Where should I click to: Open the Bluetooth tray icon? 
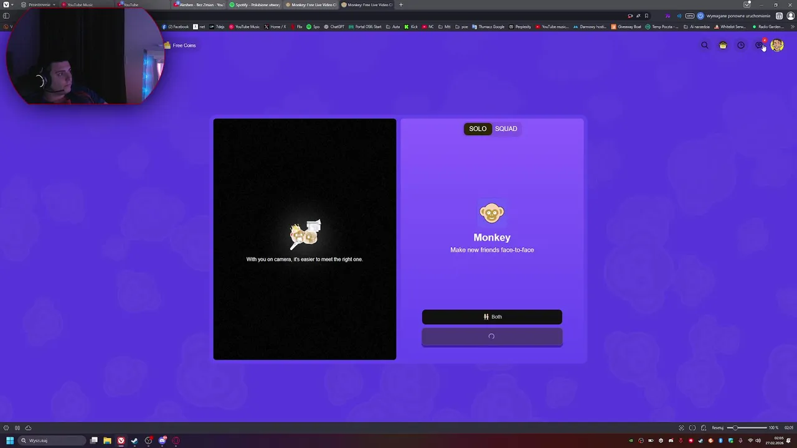pos(720,441)
